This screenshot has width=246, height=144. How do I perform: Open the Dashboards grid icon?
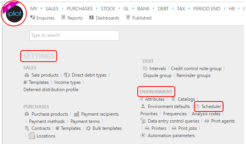click(91, 18)
